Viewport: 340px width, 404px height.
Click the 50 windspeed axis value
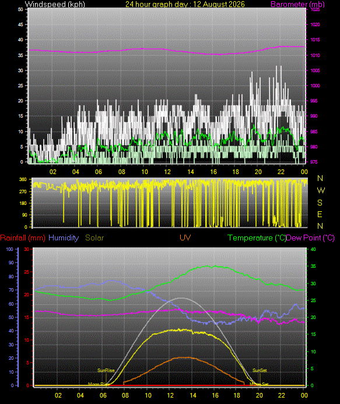tap(20, 9)
